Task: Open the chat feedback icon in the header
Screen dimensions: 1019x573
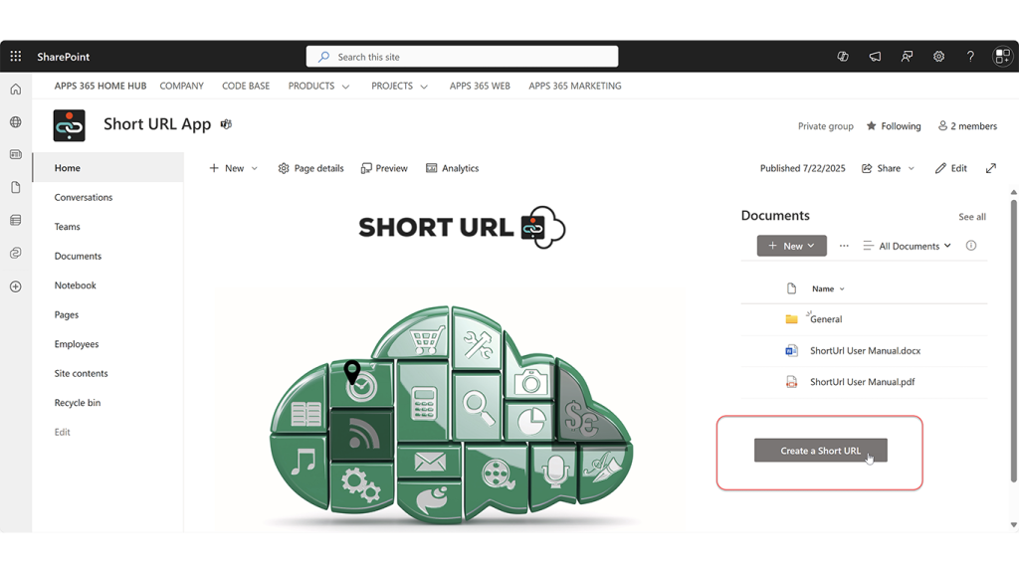Action: 907,57
